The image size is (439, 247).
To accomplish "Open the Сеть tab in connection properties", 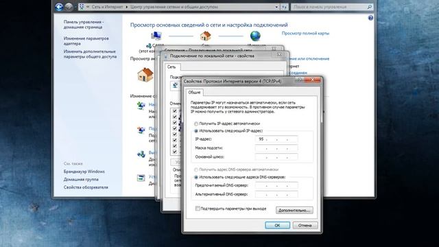I will [x=171, y=67].
